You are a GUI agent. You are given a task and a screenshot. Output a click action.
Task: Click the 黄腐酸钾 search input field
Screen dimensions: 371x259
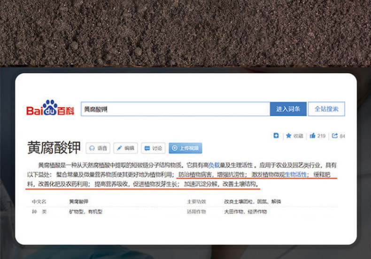click(175, 109)
